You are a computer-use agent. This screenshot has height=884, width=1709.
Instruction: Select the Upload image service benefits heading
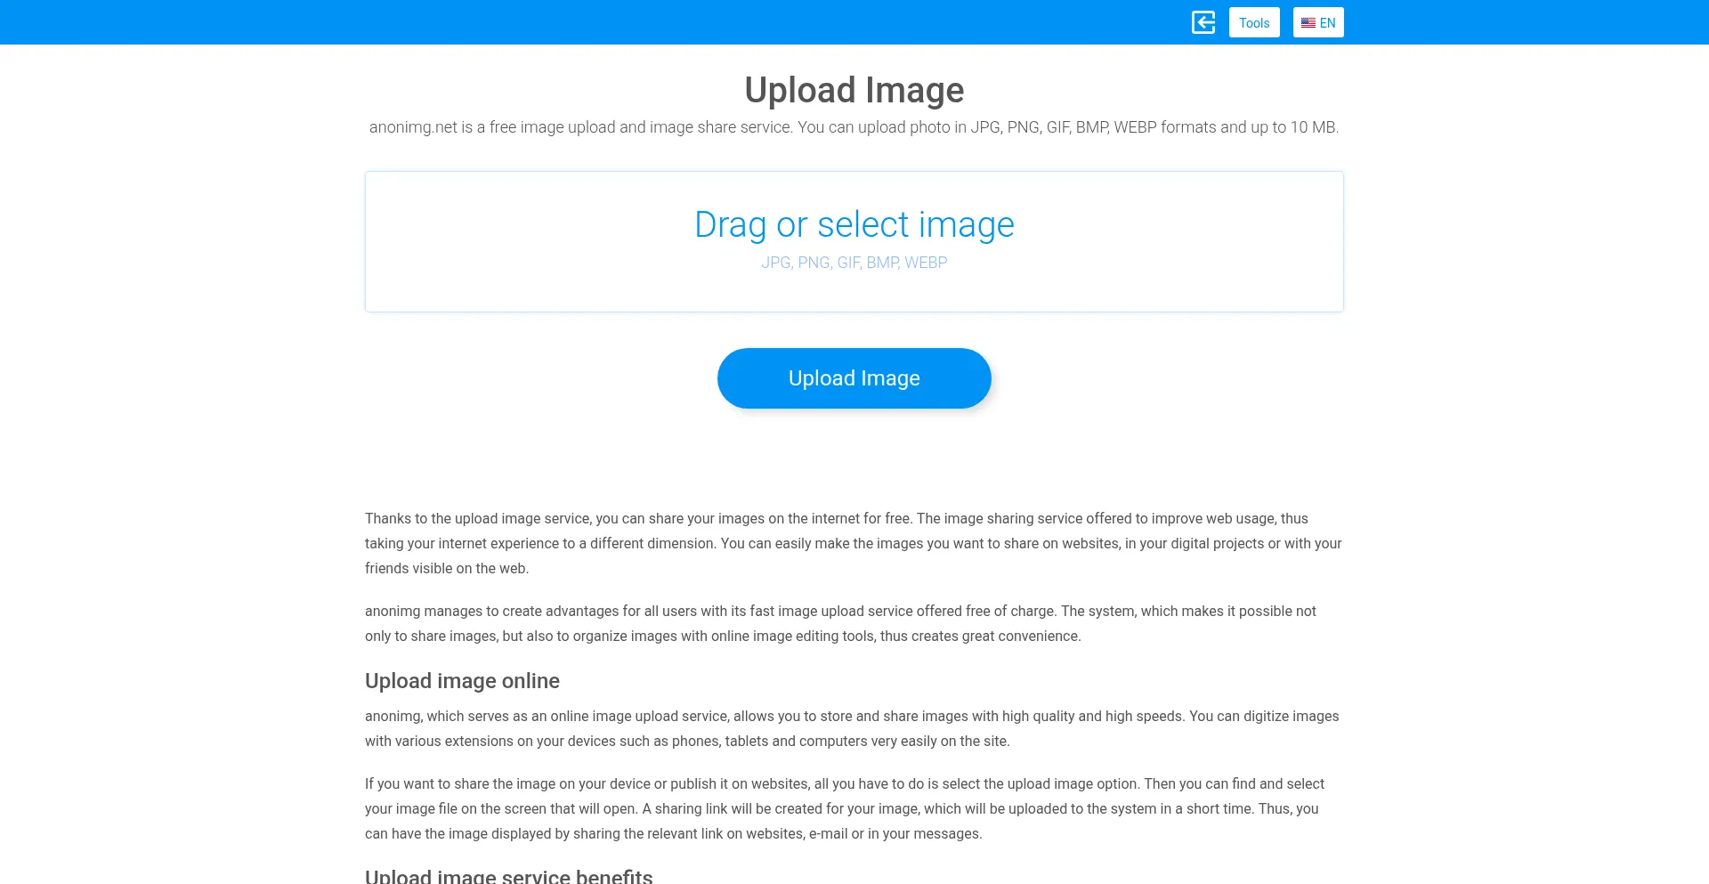(x=509, y=876)
